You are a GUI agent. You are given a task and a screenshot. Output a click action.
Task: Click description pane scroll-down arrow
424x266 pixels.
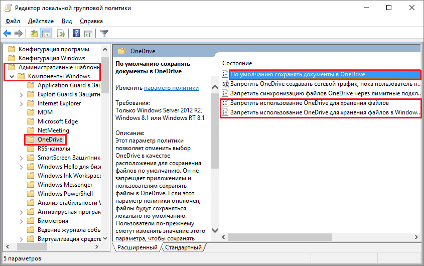[215, 230]
